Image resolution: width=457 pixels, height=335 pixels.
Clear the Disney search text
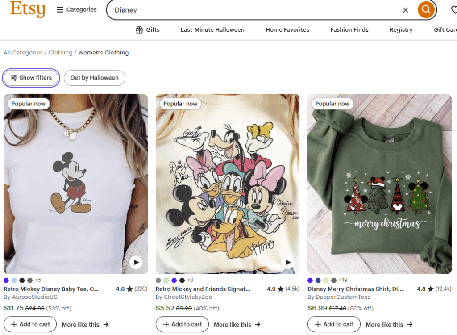pyautogui.click(x=405, y=10)
